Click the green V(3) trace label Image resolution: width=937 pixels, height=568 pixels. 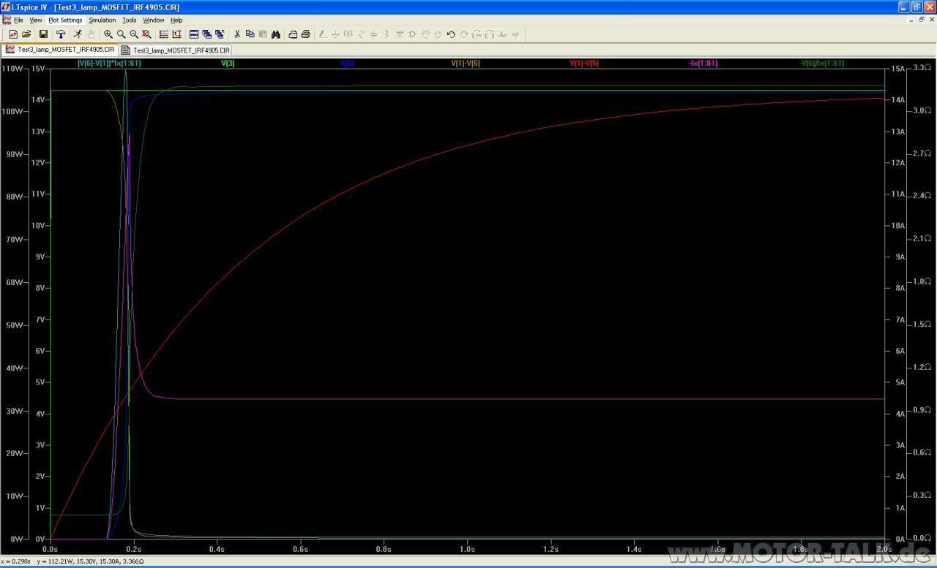(228, 64)
